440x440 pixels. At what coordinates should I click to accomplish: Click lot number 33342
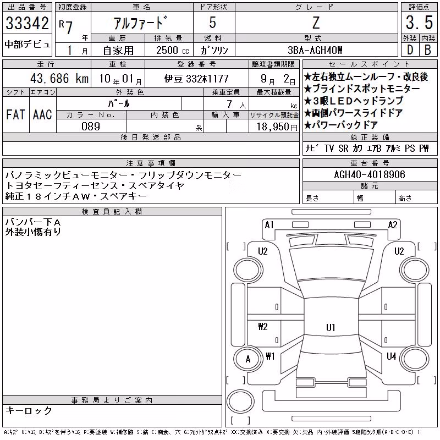(27, 23)
